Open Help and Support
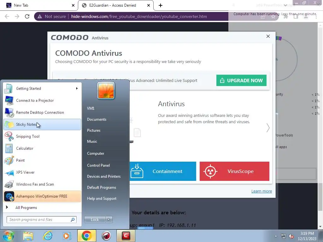 (x=102, y=199)
